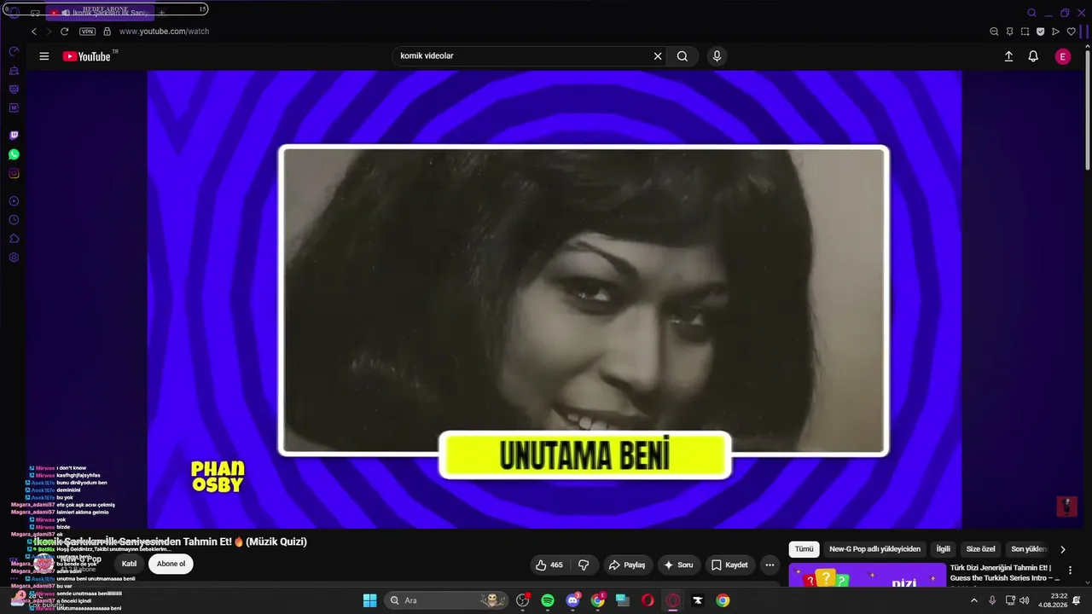Open the video's more actions menu
1092x614 pixels.
click(x=770, y=565)
